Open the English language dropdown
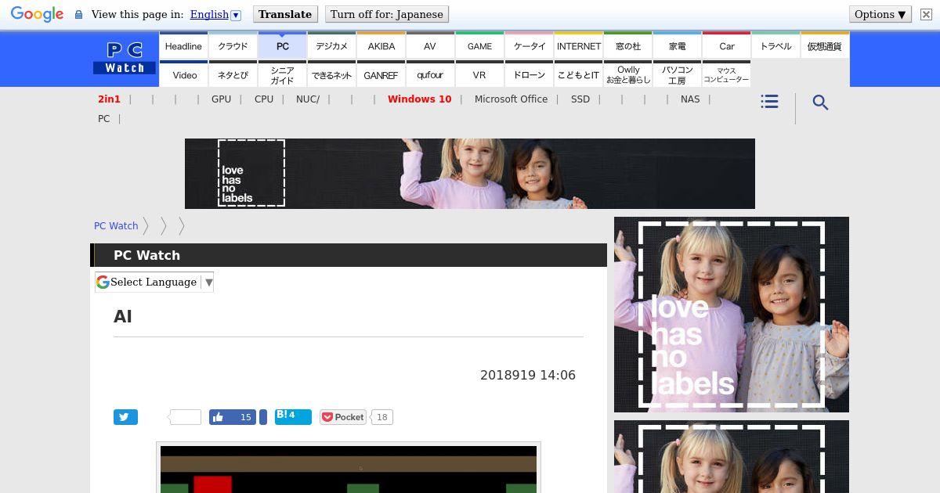 pos(236,15)
